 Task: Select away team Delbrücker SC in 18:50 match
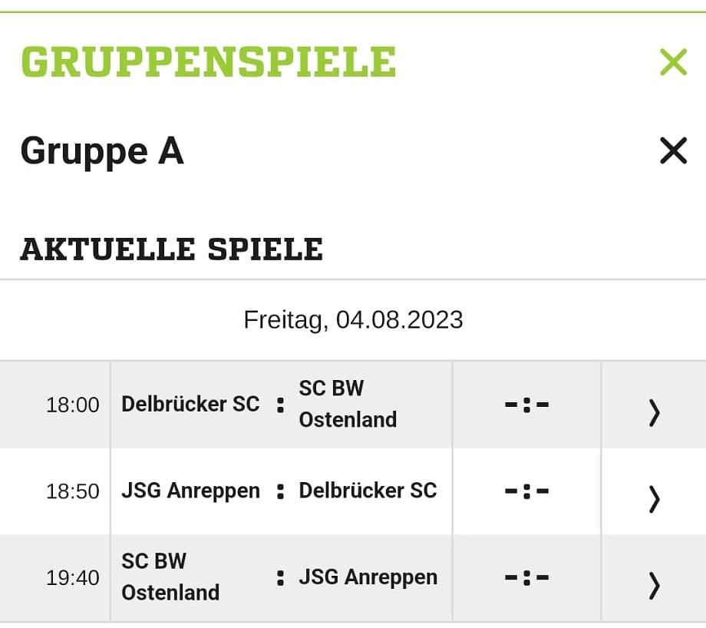point(368,491)
